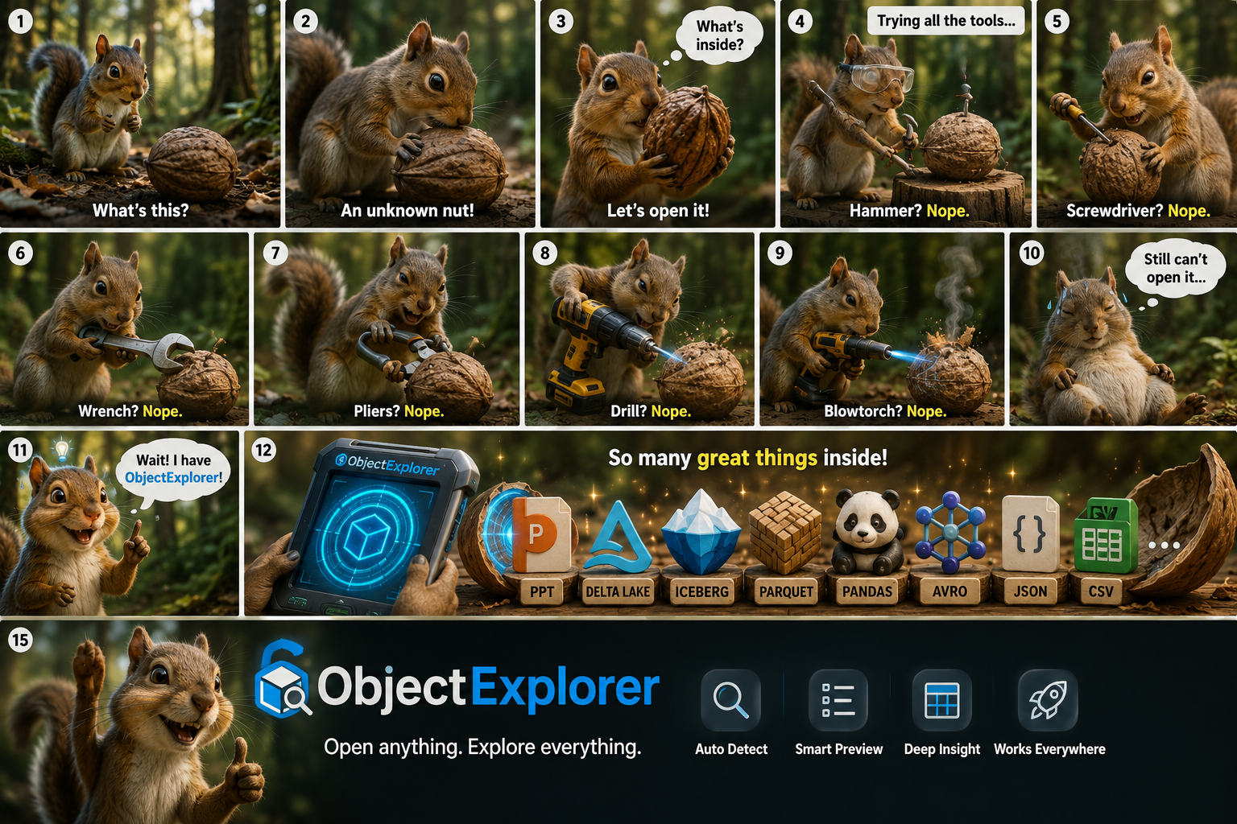The image size is (1237, 824).
Task: Click the JSON wooden label
Action: click(x=1031, y=591)
